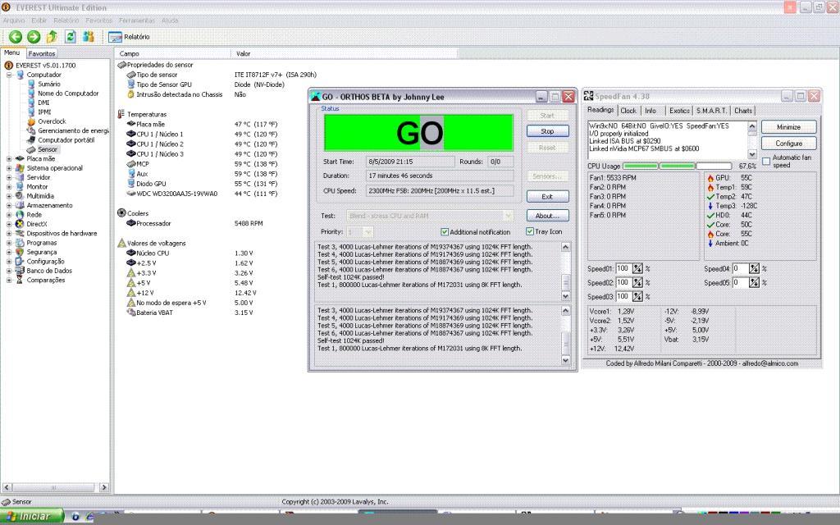Expand the Armazenamento tree node
The image size is (840, 525).
(9, 205)
